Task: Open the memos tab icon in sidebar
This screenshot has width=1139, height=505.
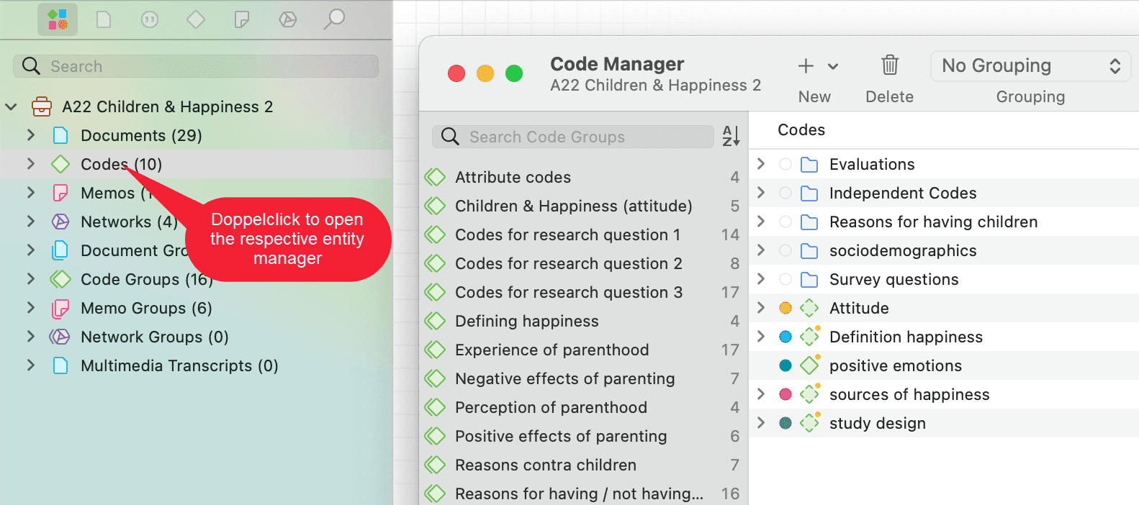Action: 242,19
